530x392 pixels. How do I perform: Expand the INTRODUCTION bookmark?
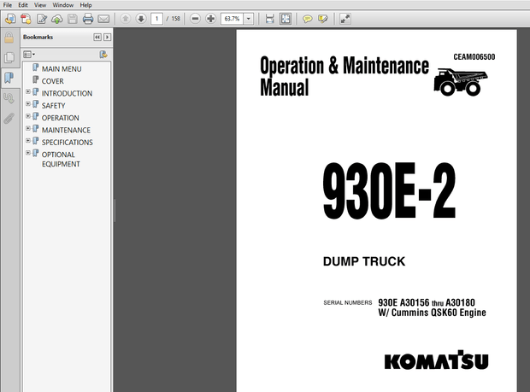[x=28, y=93]
